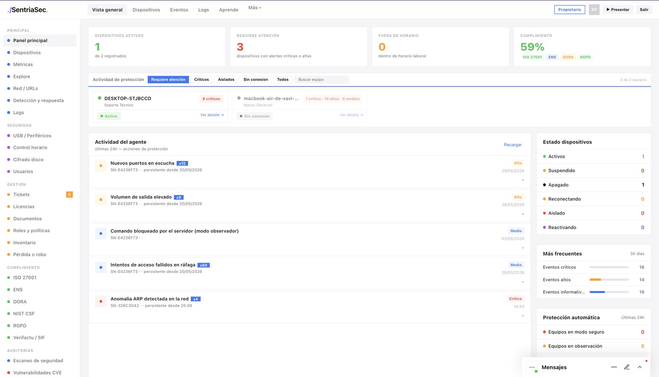Open the Más dropdown menu

click(255, 8)
